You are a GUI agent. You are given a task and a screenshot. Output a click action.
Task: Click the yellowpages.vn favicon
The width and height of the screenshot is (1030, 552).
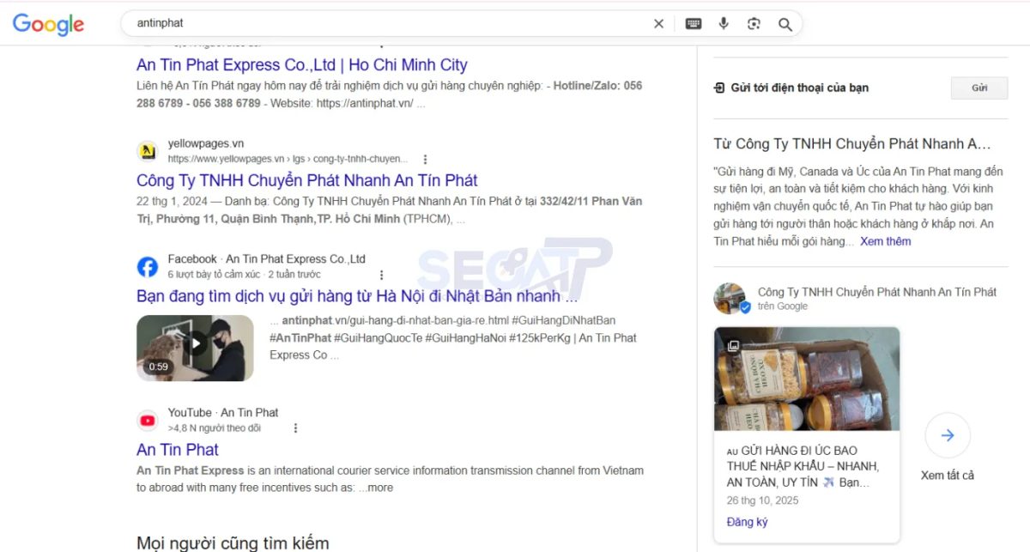(147, 150)
